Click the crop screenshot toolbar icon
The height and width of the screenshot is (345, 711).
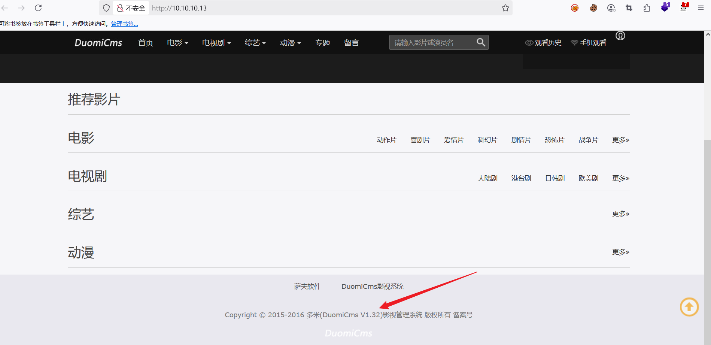(x=629, y=8)
